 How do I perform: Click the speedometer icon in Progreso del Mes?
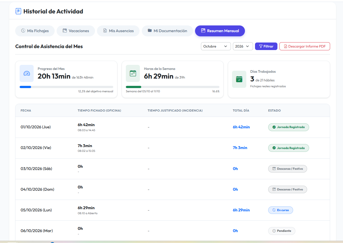point(27,74)
